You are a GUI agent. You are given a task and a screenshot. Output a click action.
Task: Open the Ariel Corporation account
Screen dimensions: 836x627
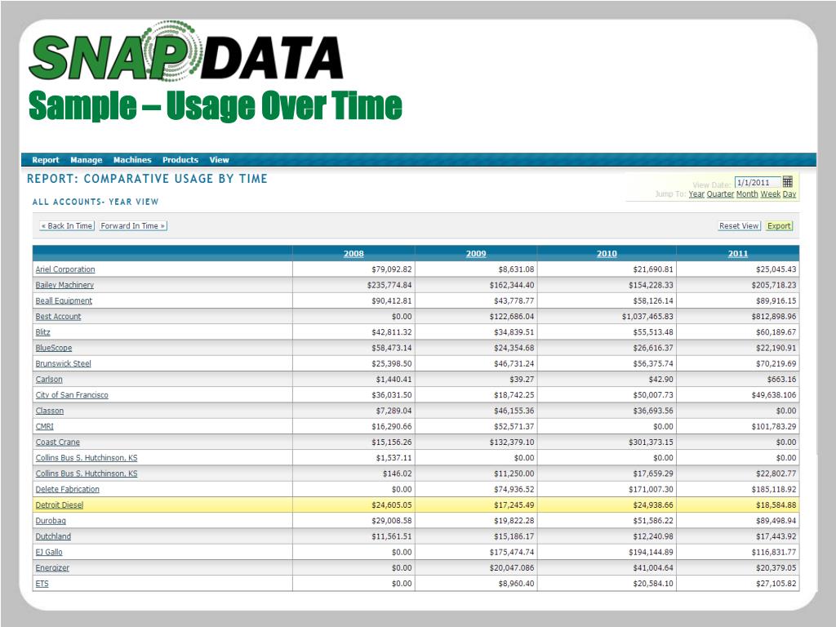pos(65,269)
